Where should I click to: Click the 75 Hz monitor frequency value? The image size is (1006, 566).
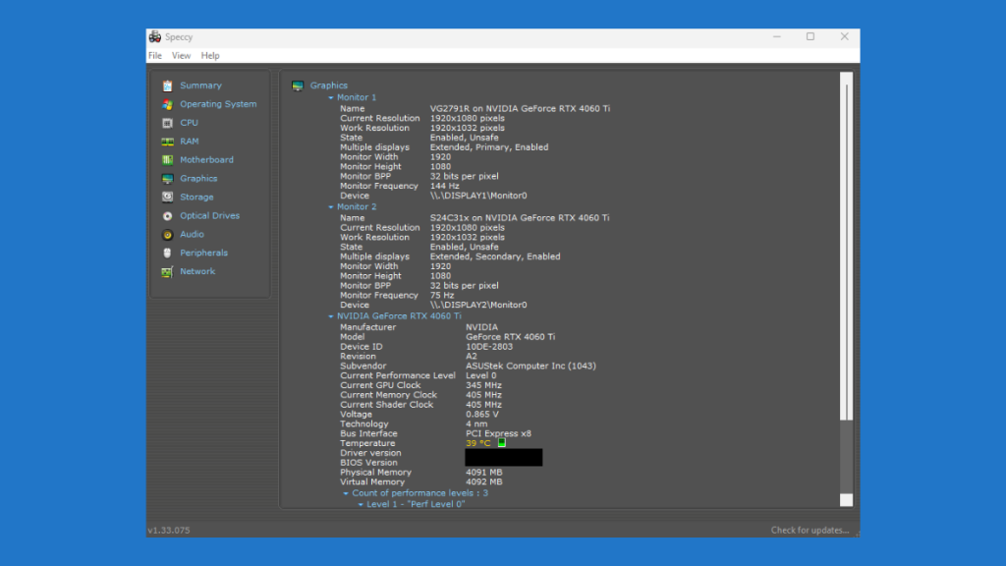pyautogui.click(x=442, y=295)
